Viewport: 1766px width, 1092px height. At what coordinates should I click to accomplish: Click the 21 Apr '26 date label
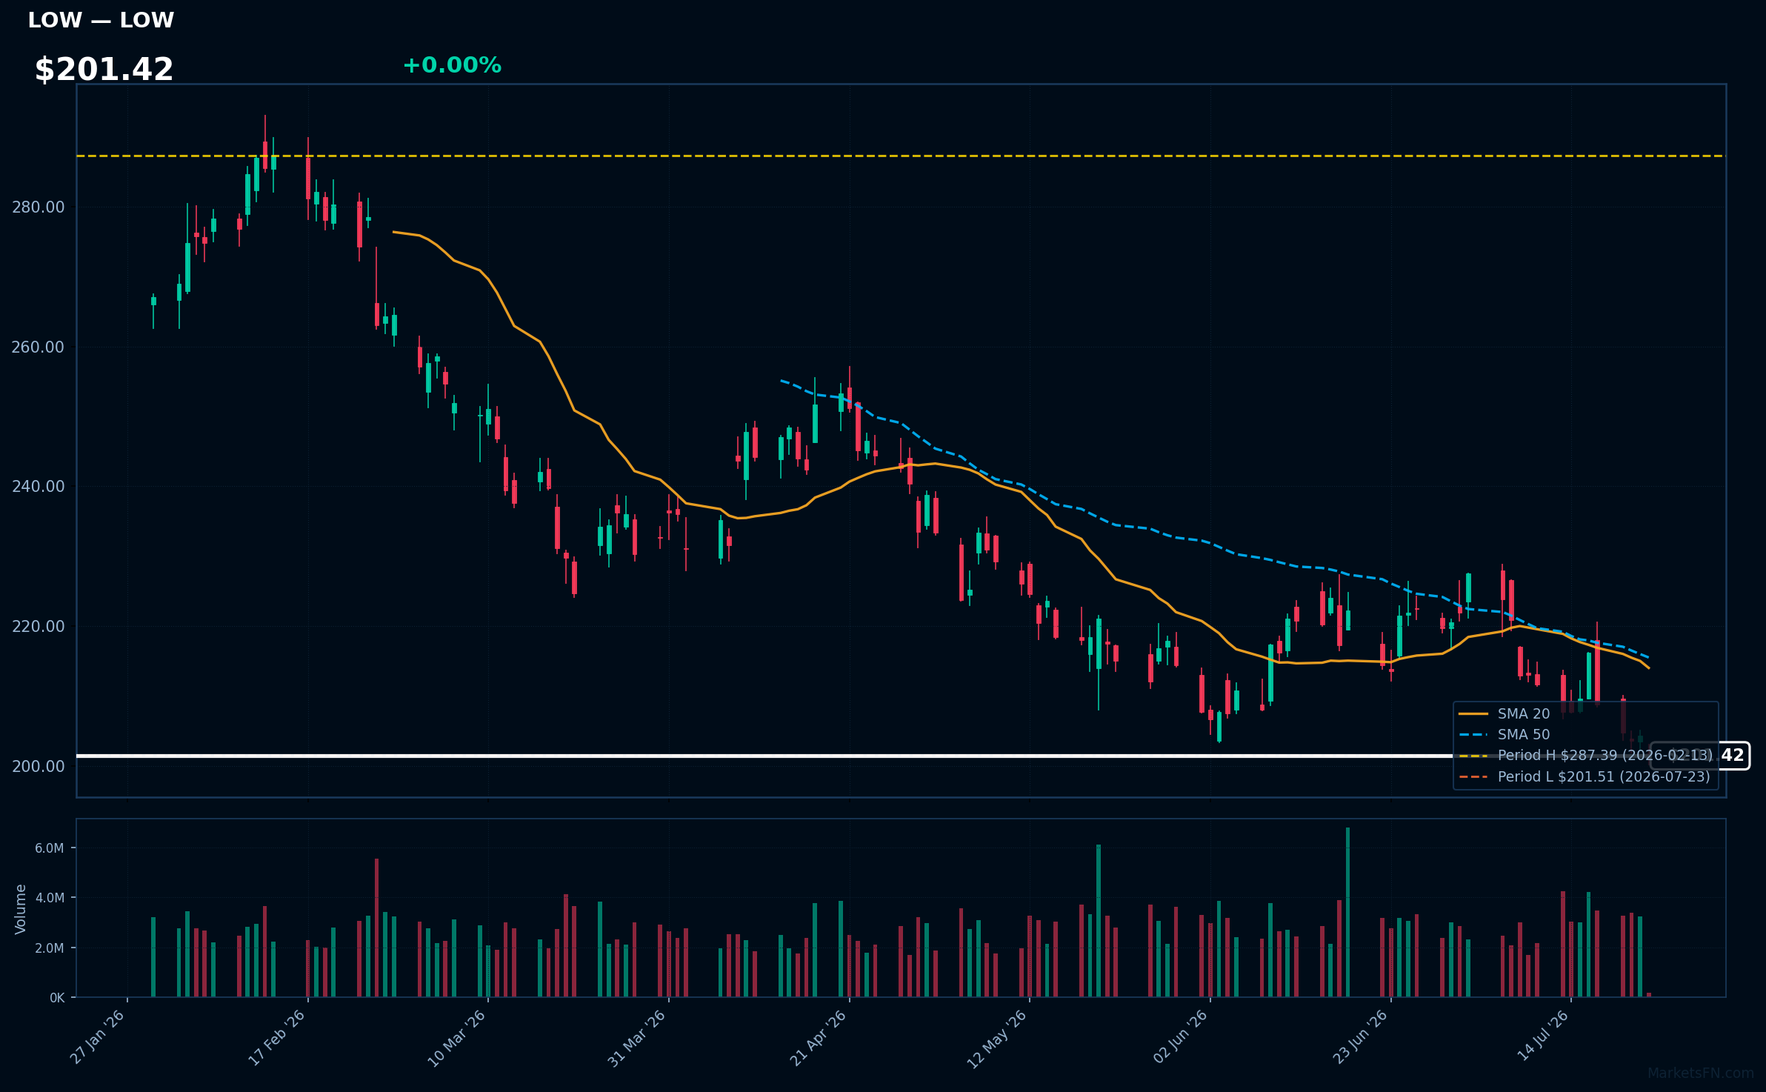[819, 1037]
